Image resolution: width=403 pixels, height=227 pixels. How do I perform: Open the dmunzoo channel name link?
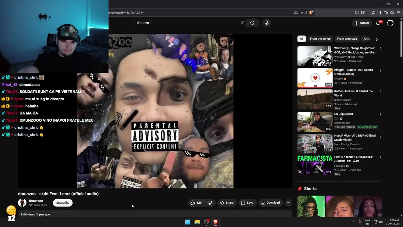(x=36, y=201)
